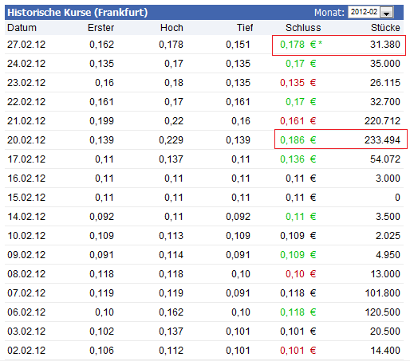This screenshot has height=361, width=410.
Task: Click volume value 101.800
Action: tap(383, 293)
